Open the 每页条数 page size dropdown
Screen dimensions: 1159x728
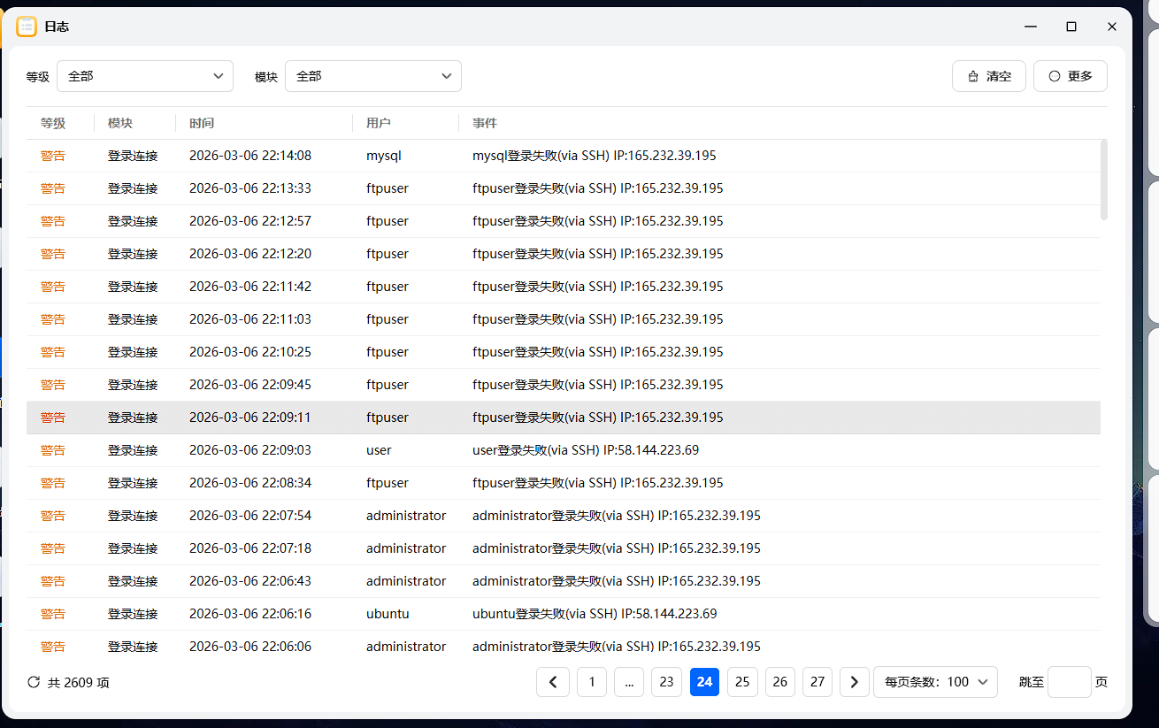point(935,682)
